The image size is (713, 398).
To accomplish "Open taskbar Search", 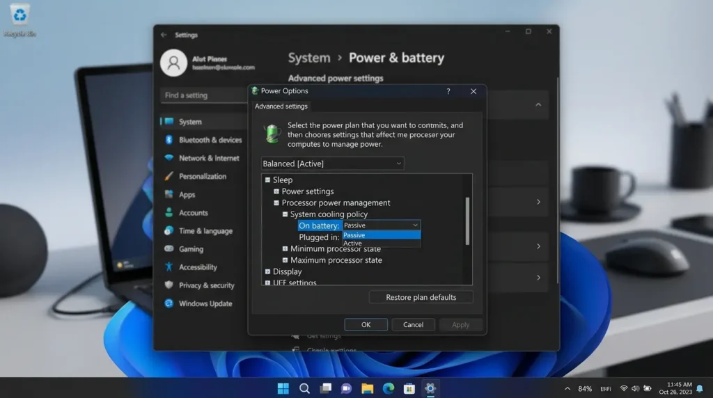I will click(304, 388).
